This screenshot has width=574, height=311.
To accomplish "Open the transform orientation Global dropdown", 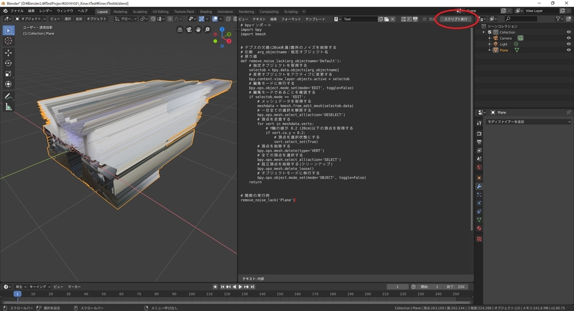I will point(125,19).
